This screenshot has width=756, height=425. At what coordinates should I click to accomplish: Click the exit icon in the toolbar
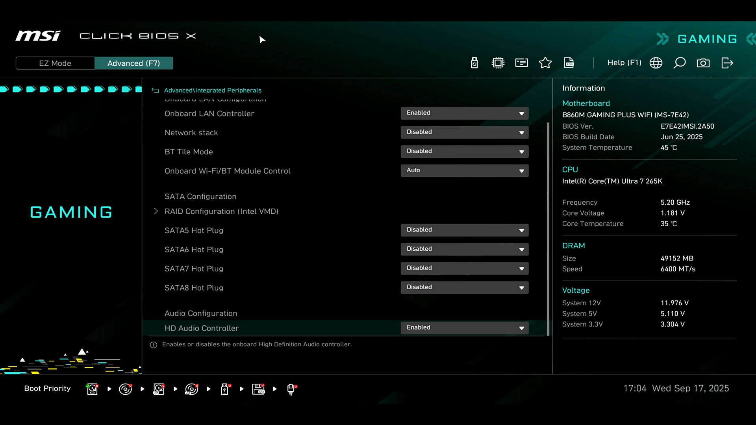coord(727,63)
